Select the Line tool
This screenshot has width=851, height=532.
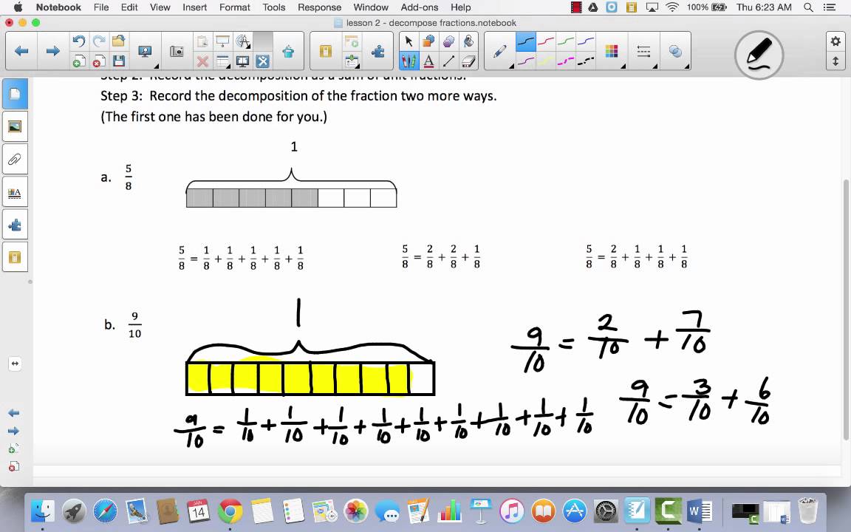[x=448, y=61]
